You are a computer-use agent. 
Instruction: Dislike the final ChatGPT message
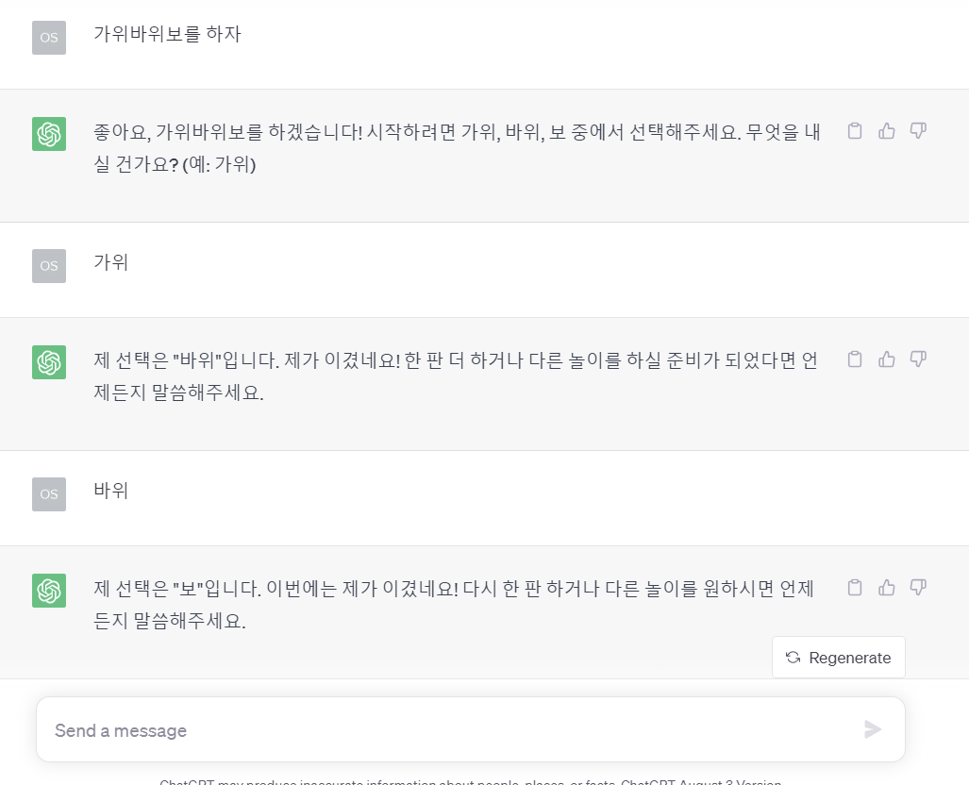point(917,587)
